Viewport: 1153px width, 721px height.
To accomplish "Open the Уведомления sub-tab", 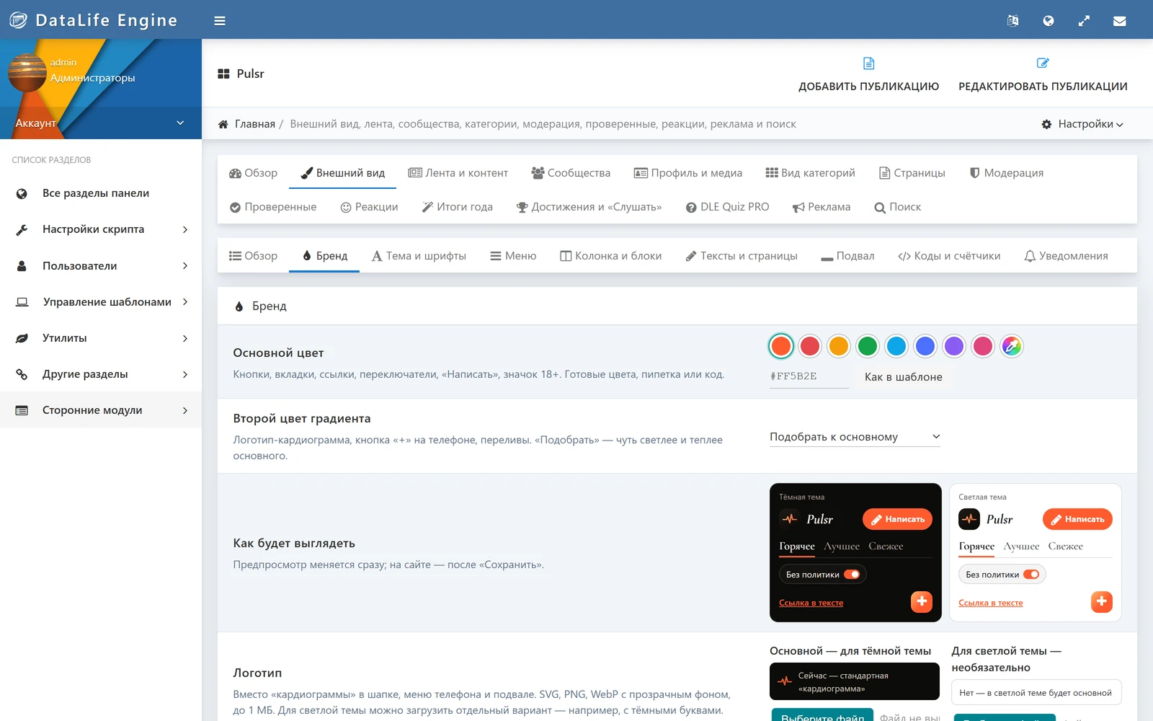I will (x=1066, y=256).
